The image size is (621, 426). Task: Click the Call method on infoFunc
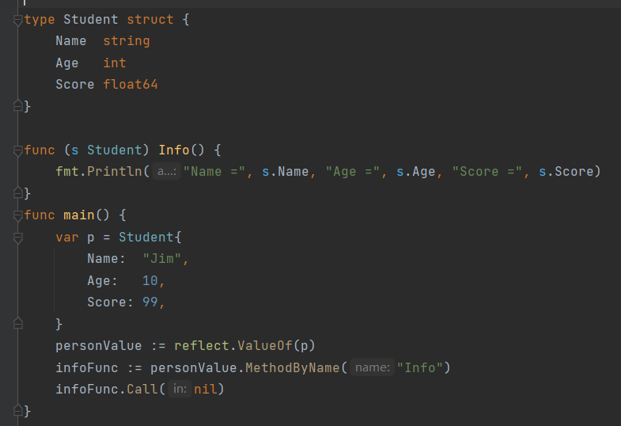pos(142,389)
